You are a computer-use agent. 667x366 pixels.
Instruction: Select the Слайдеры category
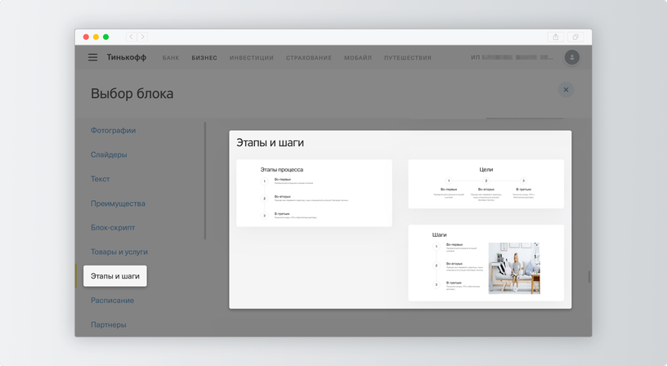(x=109, y=154)
